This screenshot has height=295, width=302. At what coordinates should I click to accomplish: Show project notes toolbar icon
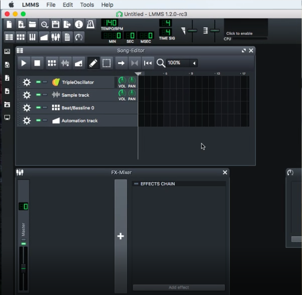(x=67, y=37)
